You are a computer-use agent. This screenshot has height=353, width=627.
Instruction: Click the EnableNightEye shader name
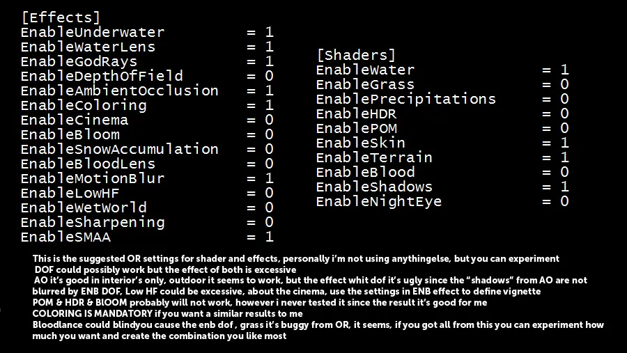coord(379,201)
